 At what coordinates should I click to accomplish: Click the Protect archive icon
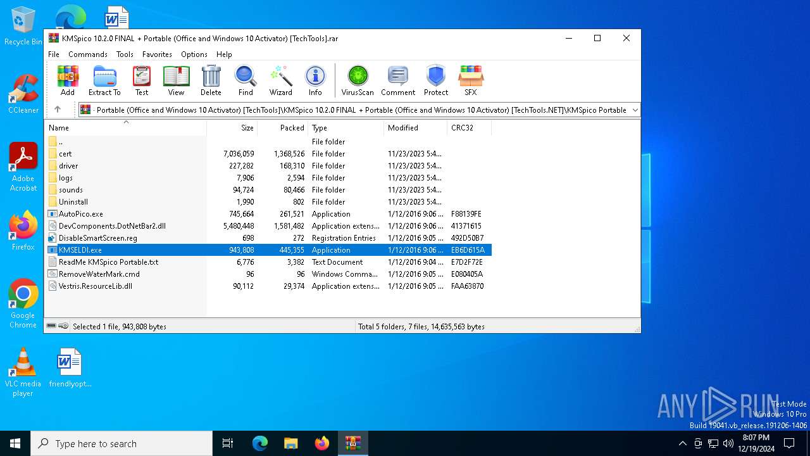(x=436, y=80)
